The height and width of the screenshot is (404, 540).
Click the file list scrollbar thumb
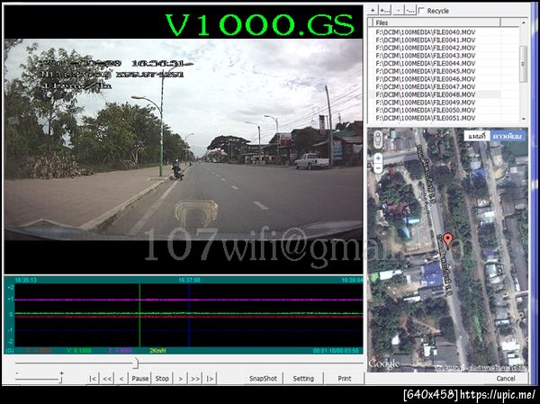click(524, 64)
